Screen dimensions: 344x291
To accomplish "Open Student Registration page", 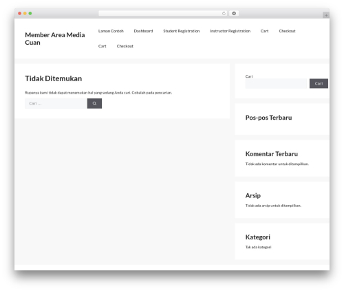I will pos(182,31).
